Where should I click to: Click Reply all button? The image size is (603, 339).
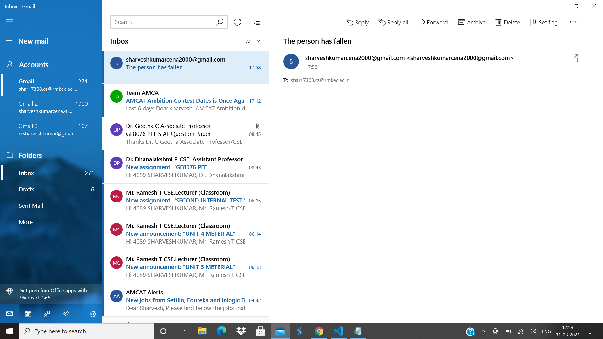393,22
